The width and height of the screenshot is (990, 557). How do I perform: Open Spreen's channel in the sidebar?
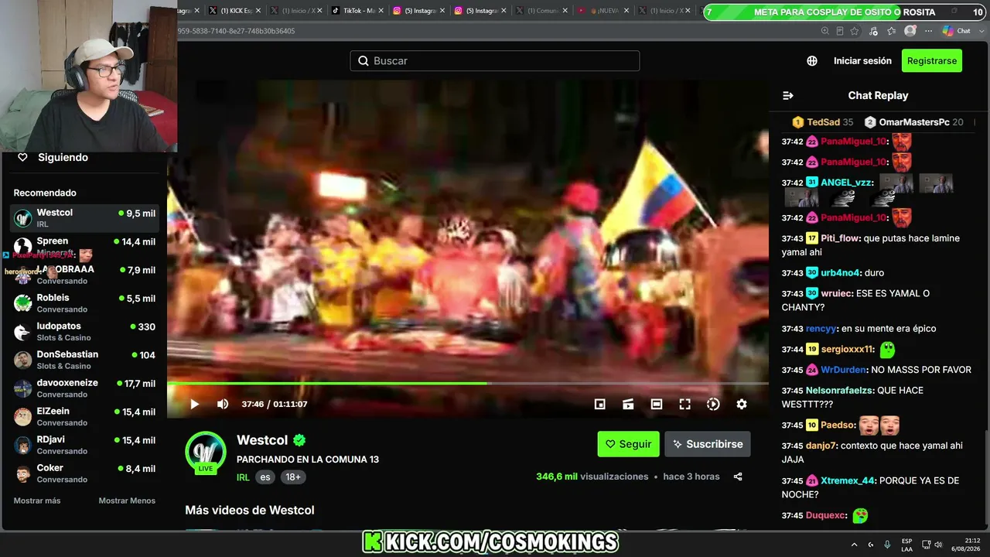pos(86,247)
